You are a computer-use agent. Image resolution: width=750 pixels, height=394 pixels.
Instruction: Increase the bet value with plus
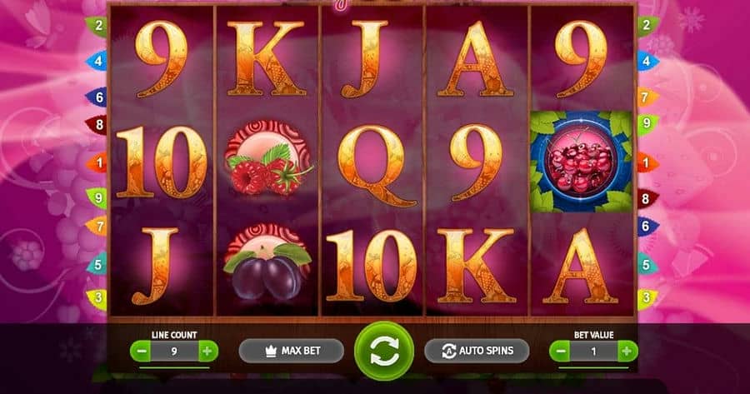pyautogui.click(x=627, y=352)
